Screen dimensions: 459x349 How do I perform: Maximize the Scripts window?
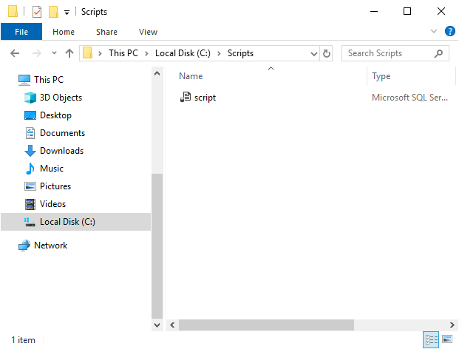(407, 11)
